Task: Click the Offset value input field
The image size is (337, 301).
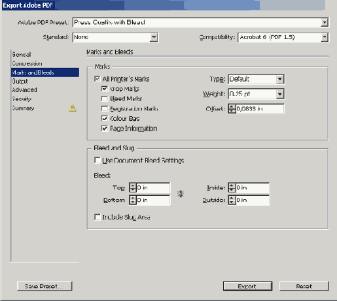Action: (x=260, y=108)
